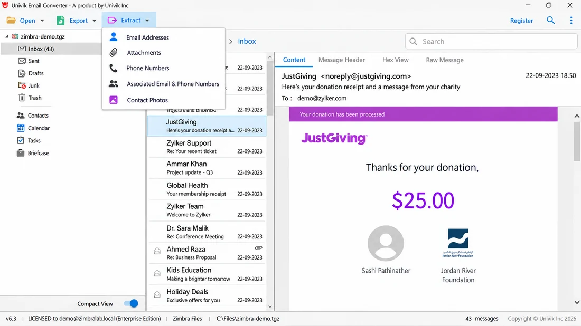
Task: Click the Inbox breadcrumb link
Action: 247,42
